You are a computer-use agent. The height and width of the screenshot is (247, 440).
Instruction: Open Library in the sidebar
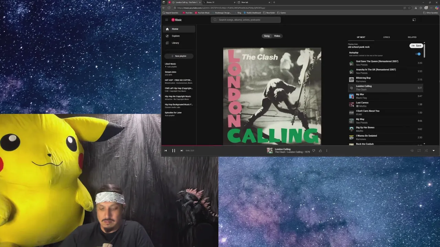click(179, 43)
